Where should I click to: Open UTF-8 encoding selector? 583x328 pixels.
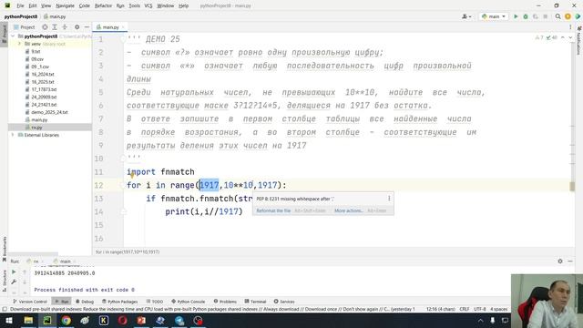(x=480, y=309)
